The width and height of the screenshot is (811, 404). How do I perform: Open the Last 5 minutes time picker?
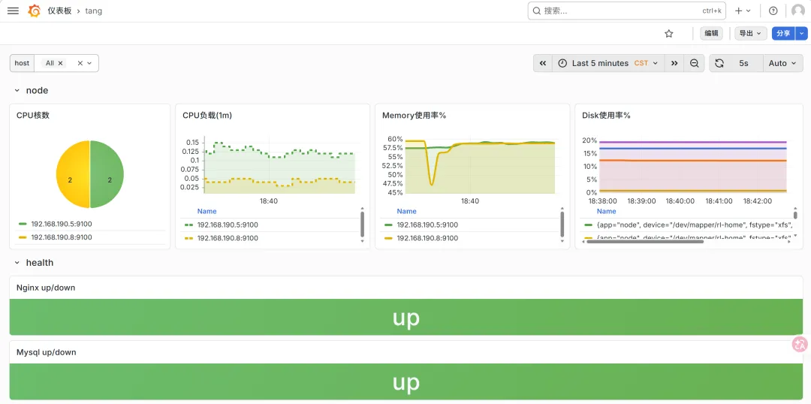[608, 63]
